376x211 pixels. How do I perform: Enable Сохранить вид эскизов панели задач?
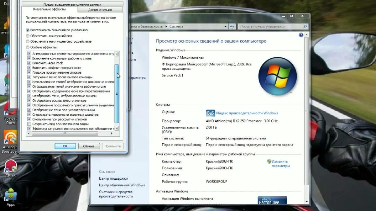[29, 124]
